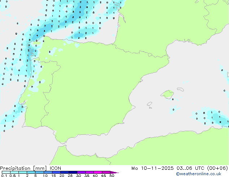This screenshot has height=177, width=229.
Task: Click the 10–15 mm legend color swatch
Action: coord(48,172)
